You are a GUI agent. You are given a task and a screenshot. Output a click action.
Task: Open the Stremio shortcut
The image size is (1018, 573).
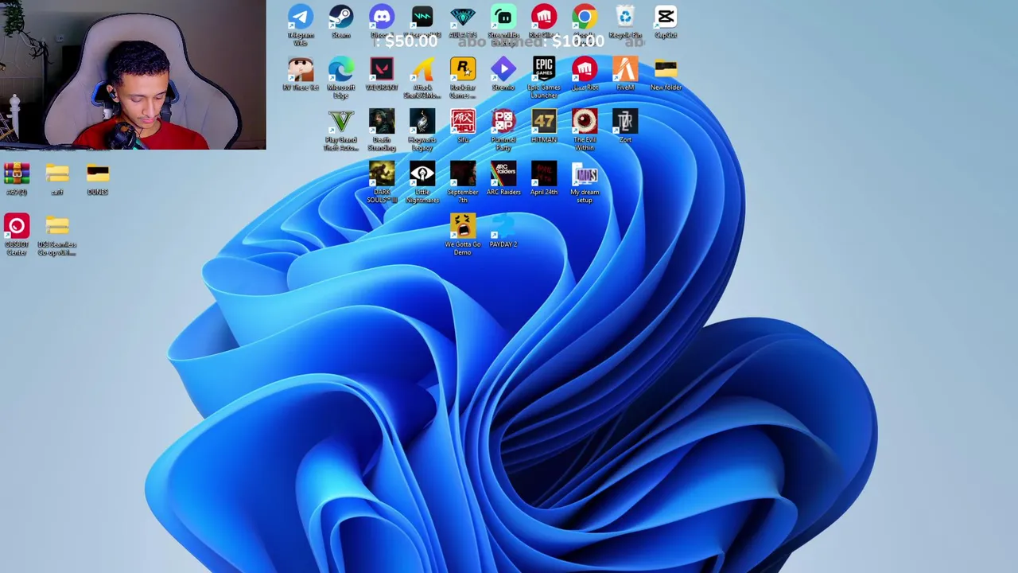(503, 74)
